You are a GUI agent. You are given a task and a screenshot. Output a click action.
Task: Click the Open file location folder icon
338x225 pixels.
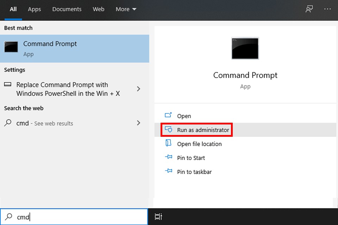pyautogui.click(x=168, y=144)
